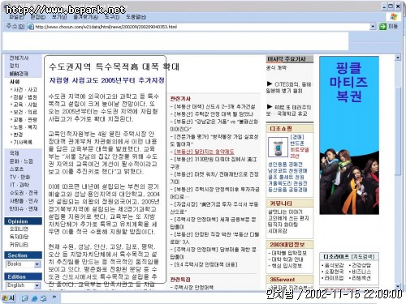The height and width of the screenshot is (304, 406).
Task: Open the 9.4 주택시장 안정대책 내용 link
Action: coord(205,264)
